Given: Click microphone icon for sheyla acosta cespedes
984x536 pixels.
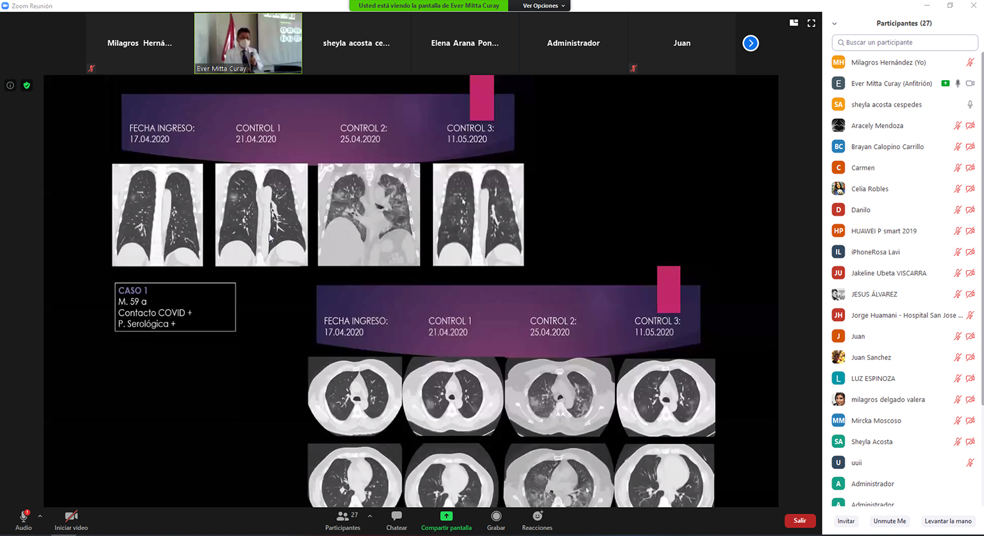Looking at the screenshot, I should [x=970, y=105].
